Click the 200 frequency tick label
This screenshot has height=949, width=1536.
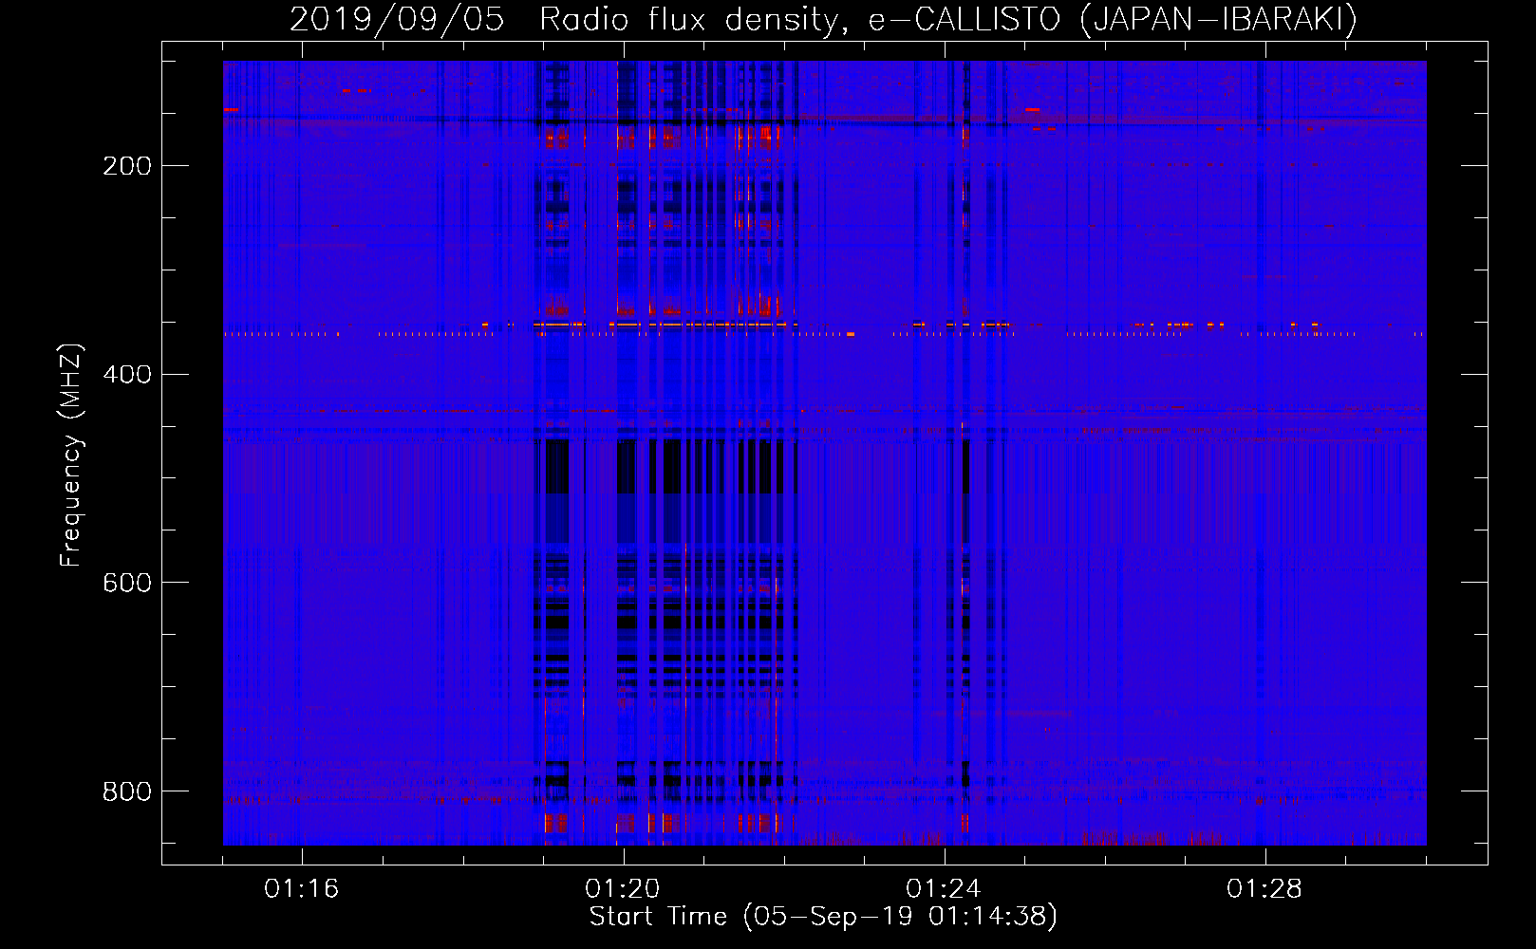pos(127,166)
